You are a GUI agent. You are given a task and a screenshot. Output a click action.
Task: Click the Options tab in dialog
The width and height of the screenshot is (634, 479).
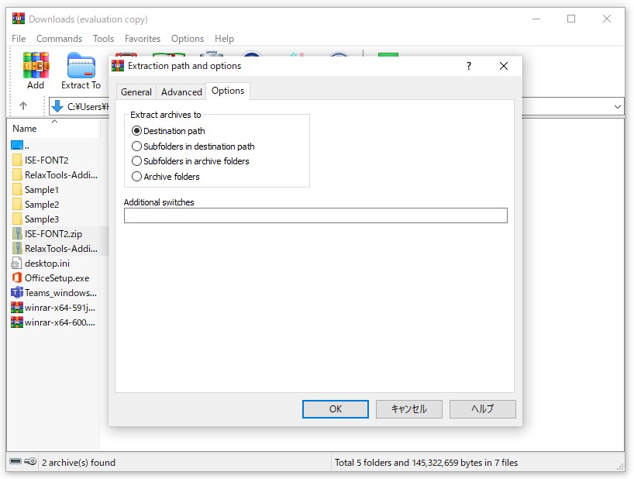[x=228, y=91]
